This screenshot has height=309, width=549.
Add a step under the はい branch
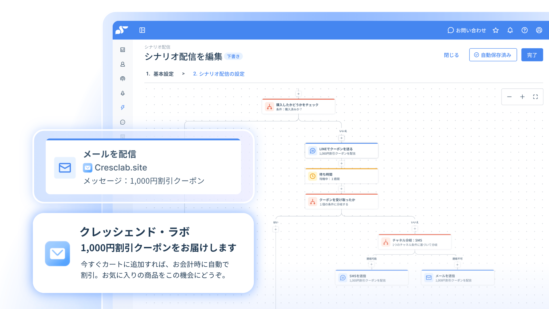click(x=276, y=229)
